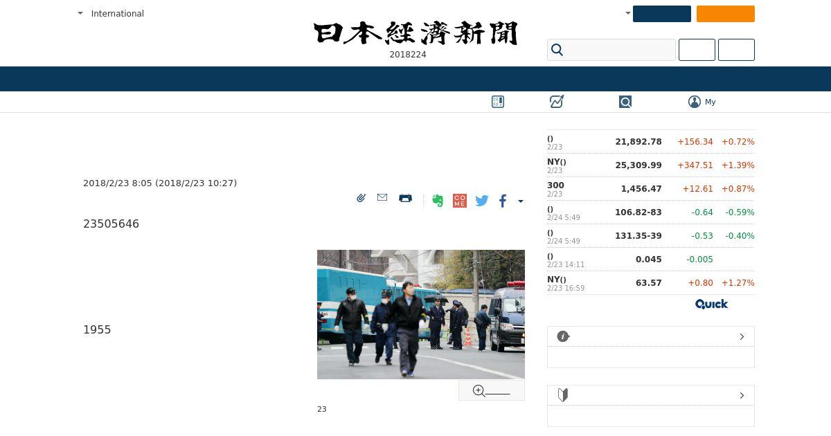Enlarge the police scene photo

coord(421,314)
